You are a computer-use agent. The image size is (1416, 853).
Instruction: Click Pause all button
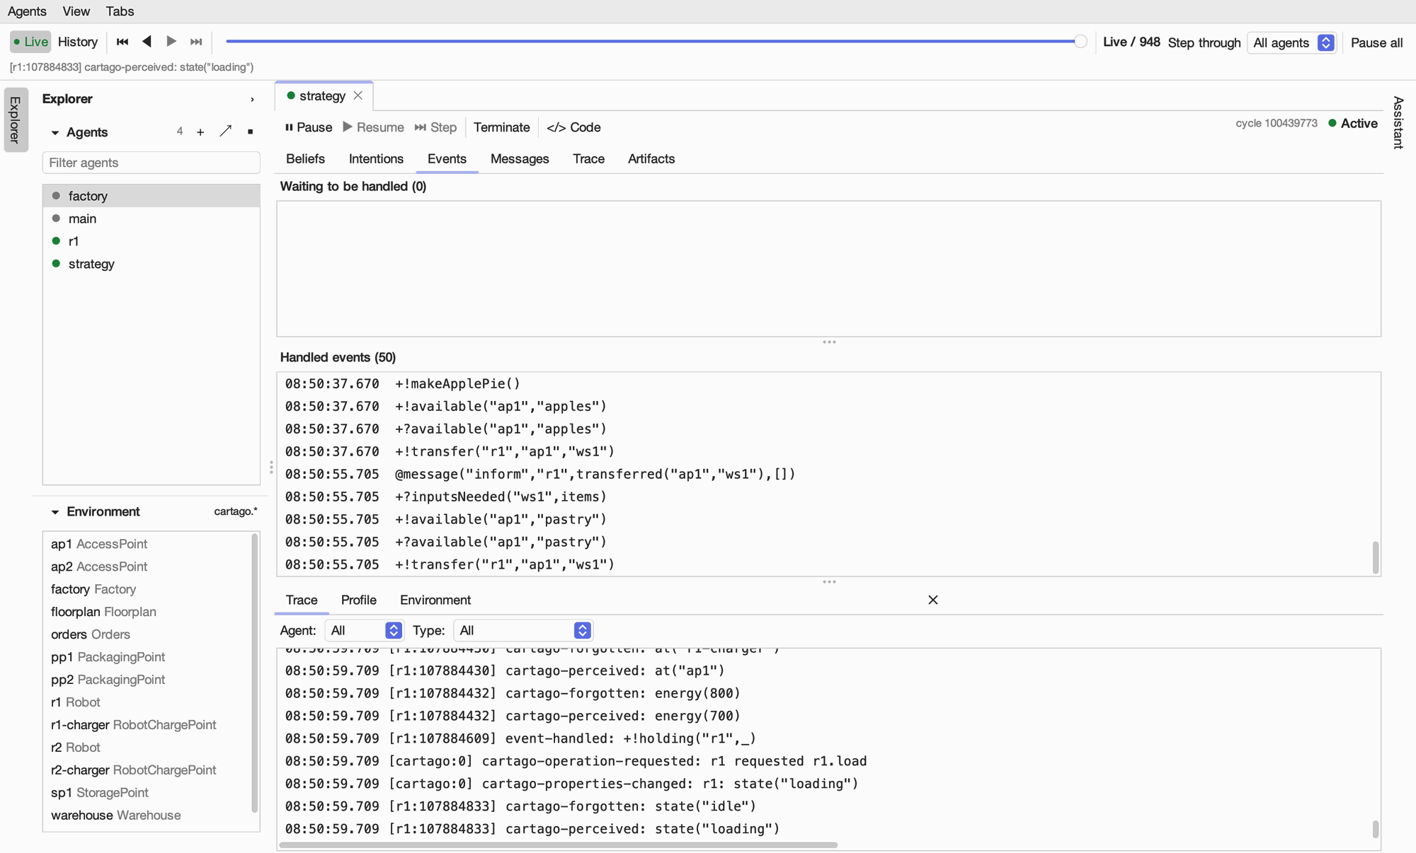pyautogui.click(x=1376, y=42)
